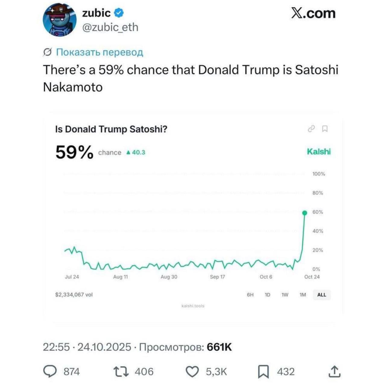Screen dimensions: 386x386
Task: Click the retweet icon
Action: (x=121, y=372)
